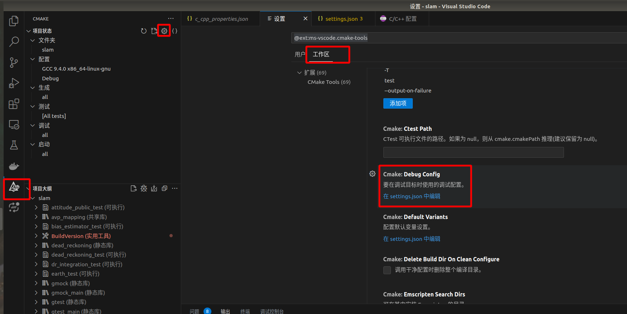627x314 pixels.
Task: Select BuildVersion (实用工具) target
Action: tap(81, 236)
